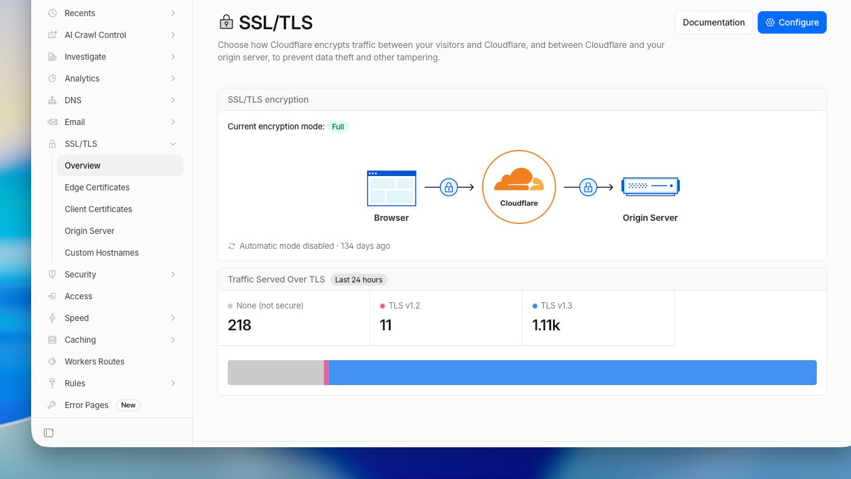Viewport: 851px width, 479px height.
Task: Collapse the sidebar using the panel icon
Action: 49,433
